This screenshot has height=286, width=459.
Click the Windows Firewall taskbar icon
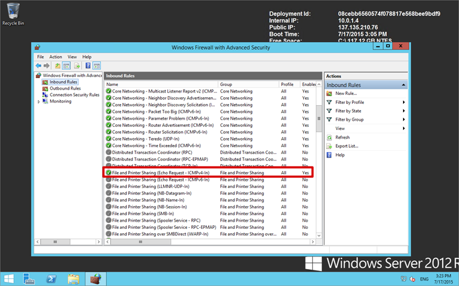96,279
